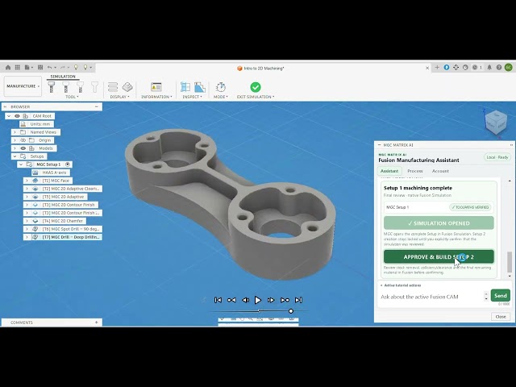Expand the [T4] MGC 2D Chamfer operation
This screenshot has height=387, width=516.
click(x=27, y=221)
